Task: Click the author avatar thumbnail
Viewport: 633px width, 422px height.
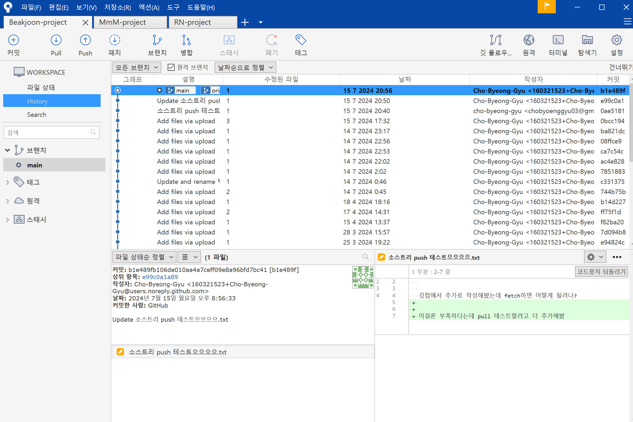Action: pos(362,277)
